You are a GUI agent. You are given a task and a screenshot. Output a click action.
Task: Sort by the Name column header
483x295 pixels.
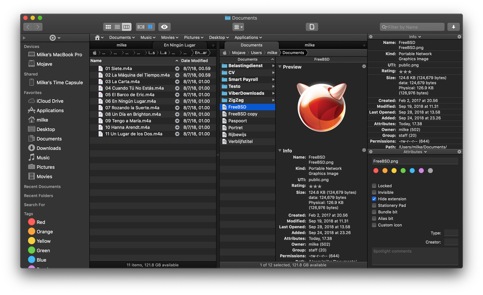(x=134, y=61)
